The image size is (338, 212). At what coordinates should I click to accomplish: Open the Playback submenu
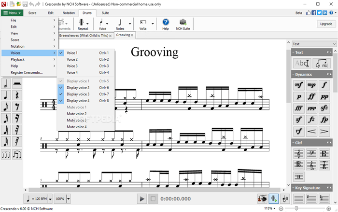(x=29, y=59)
